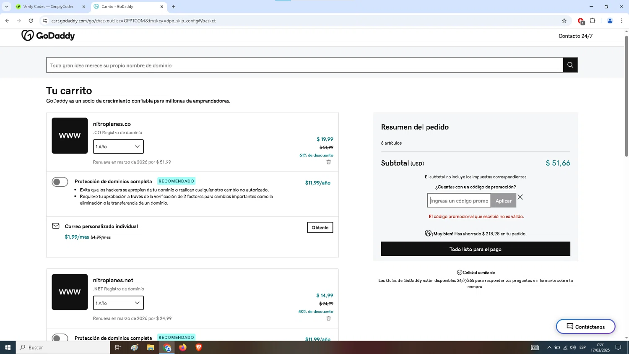Close the Carrito - GoDaddy tab
The width and height of the screenshot is (629, 354).
click(x=162, y=7)
